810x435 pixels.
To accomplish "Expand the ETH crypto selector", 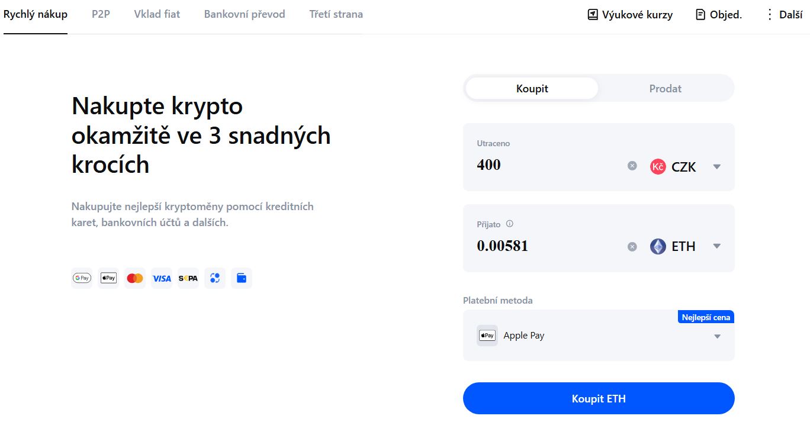I will (x=716, y=246).
